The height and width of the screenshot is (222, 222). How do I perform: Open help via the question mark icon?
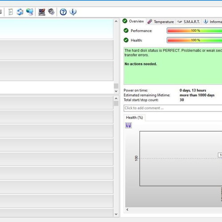coord(63,12)
